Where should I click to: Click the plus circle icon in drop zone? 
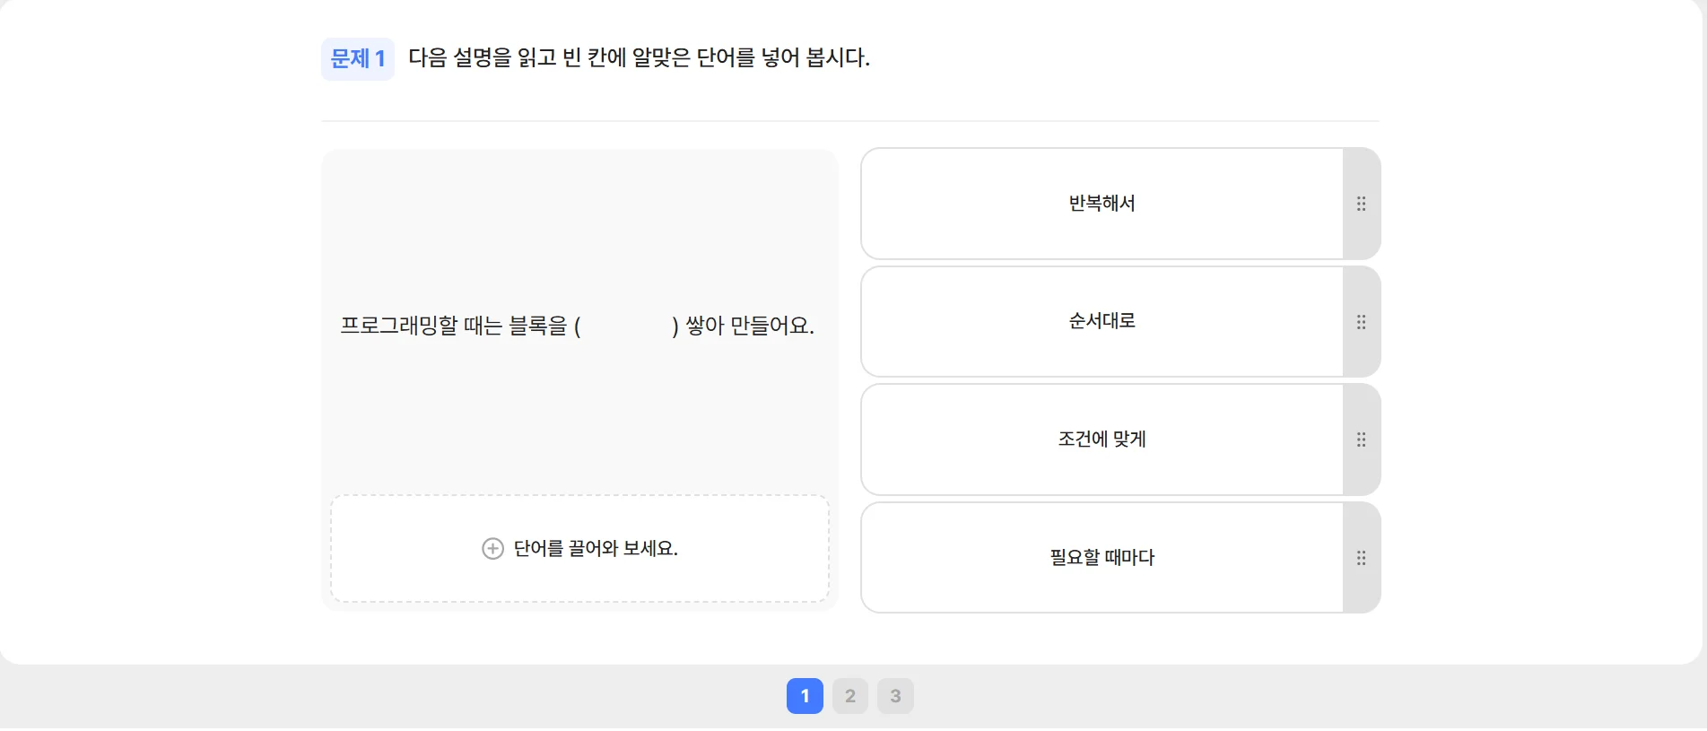point(492,549)
